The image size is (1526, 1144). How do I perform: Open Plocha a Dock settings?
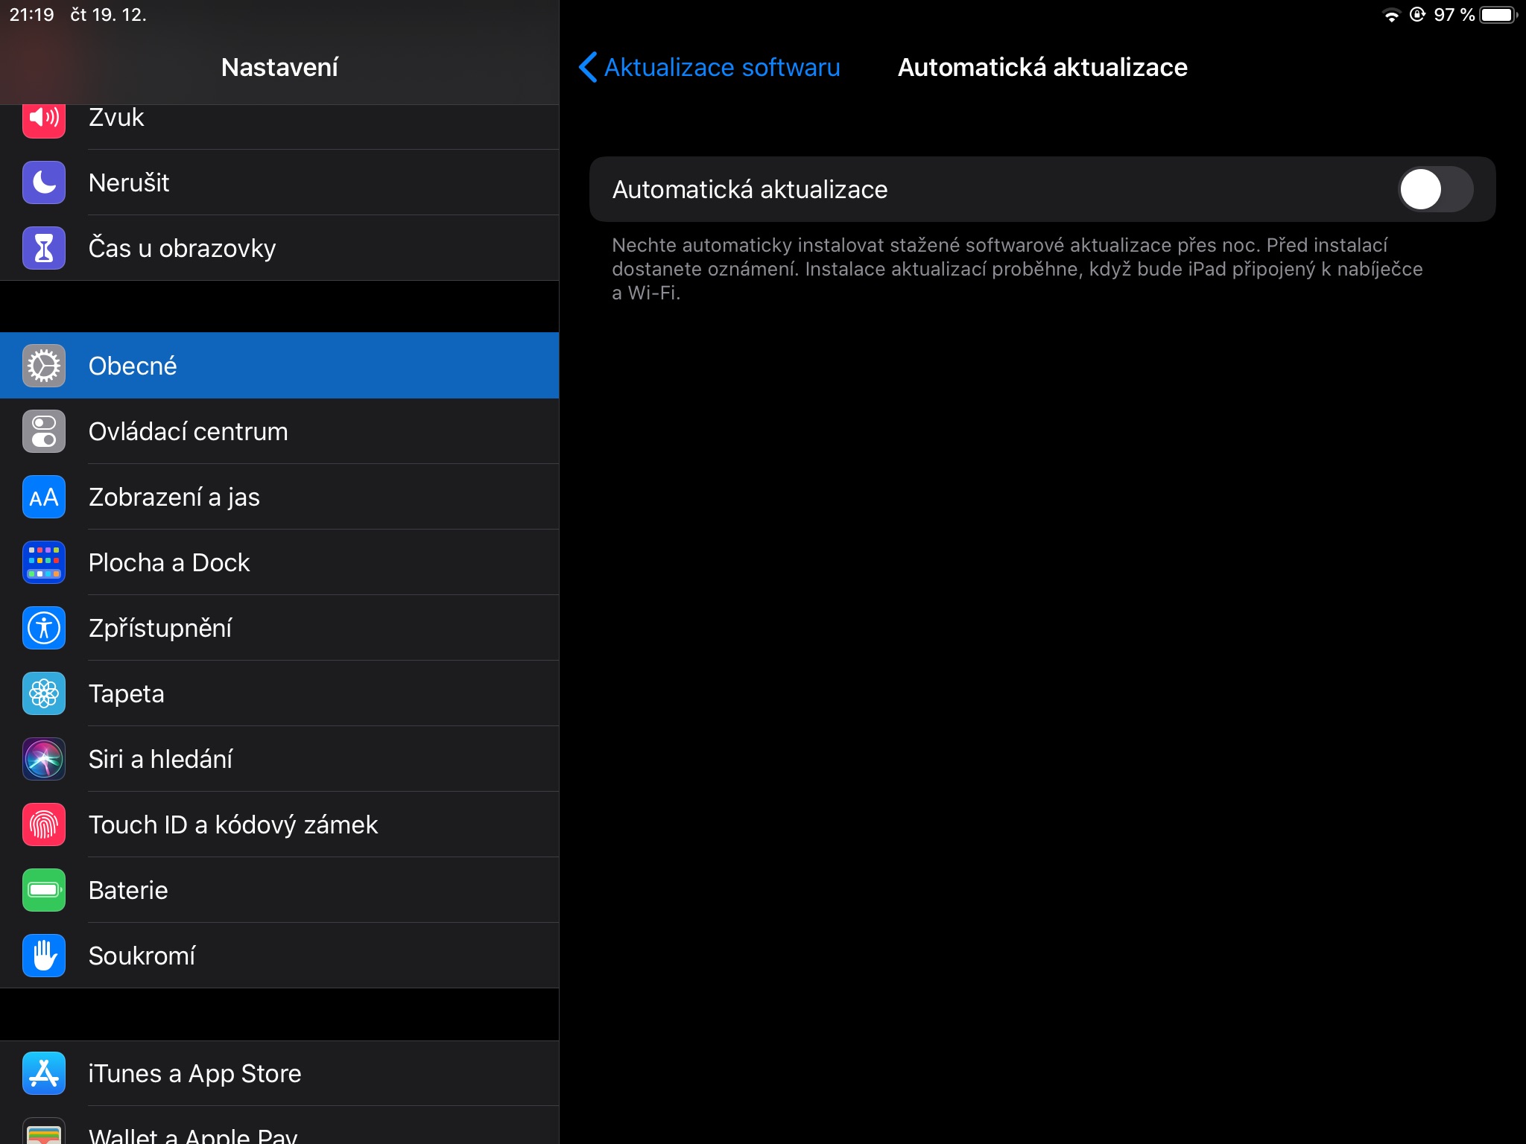pyautogui.click(x=169, y=562)
